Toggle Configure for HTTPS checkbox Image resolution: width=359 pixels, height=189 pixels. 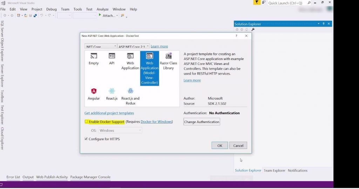(86, 139)
